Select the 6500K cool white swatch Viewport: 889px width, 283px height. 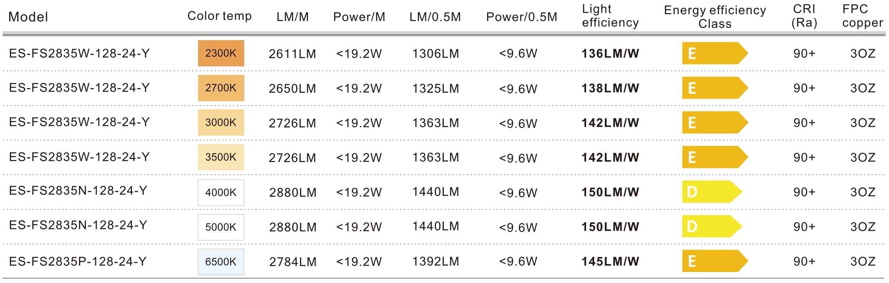click(x=221, y=262)
